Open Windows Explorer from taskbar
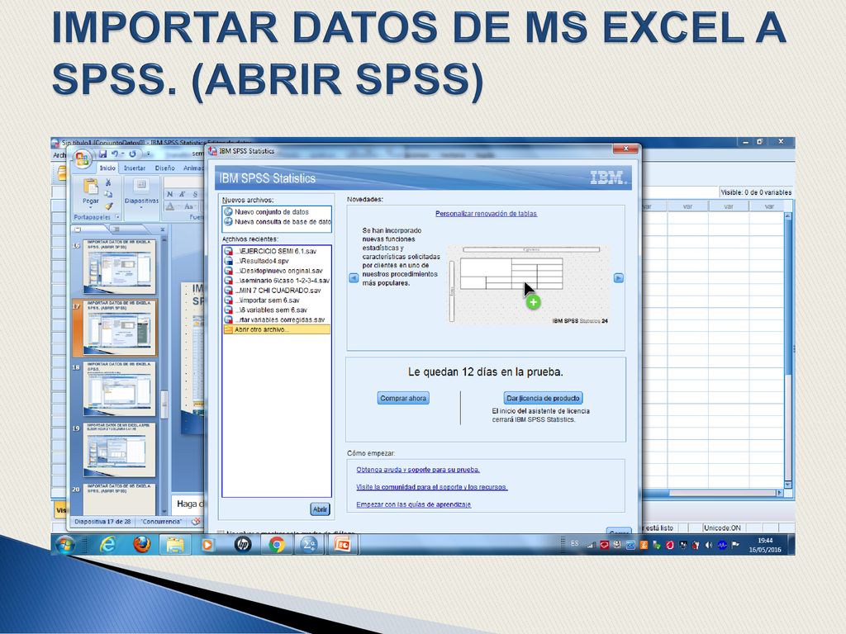846x634 pixels. click(175, 545)
